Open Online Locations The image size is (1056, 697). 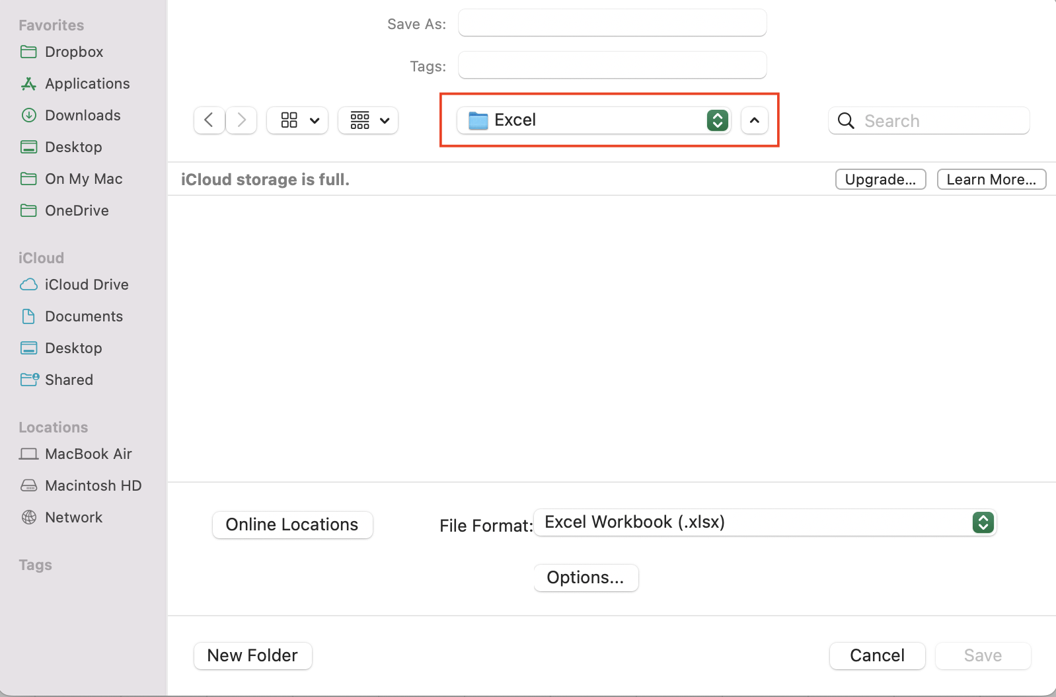coord(293,524)
